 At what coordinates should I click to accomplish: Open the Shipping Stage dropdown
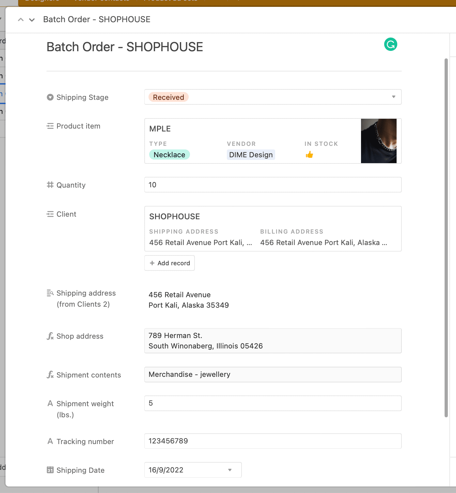(393, 97)
